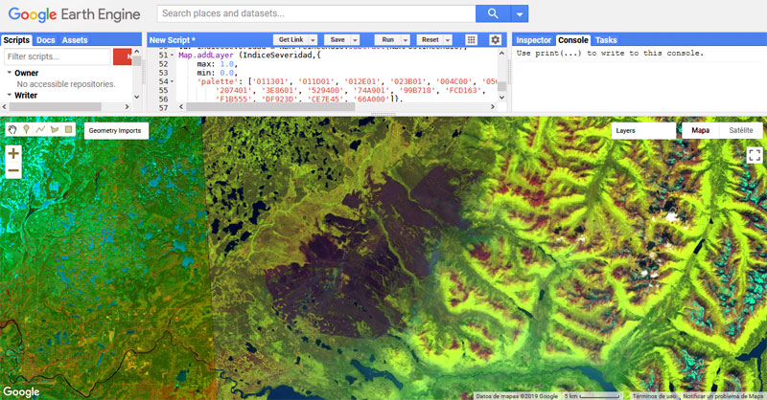The height and width of the screenshot is (400, 767).
Task: Expand the Get Link dropdown arrow
Action: (x=314, y=40)
